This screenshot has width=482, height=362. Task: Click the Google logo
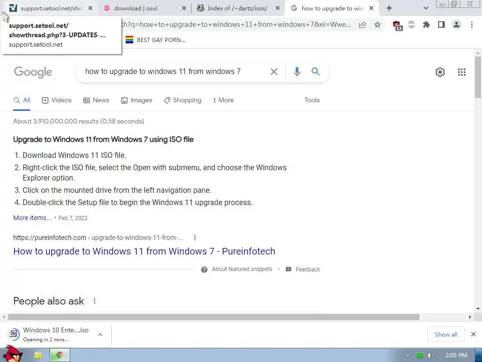click(33, 72)
